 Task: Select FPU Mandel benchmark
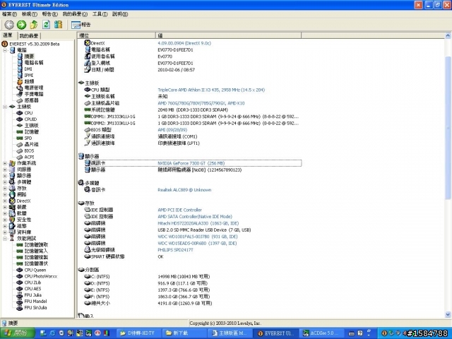tap(35, 302)
